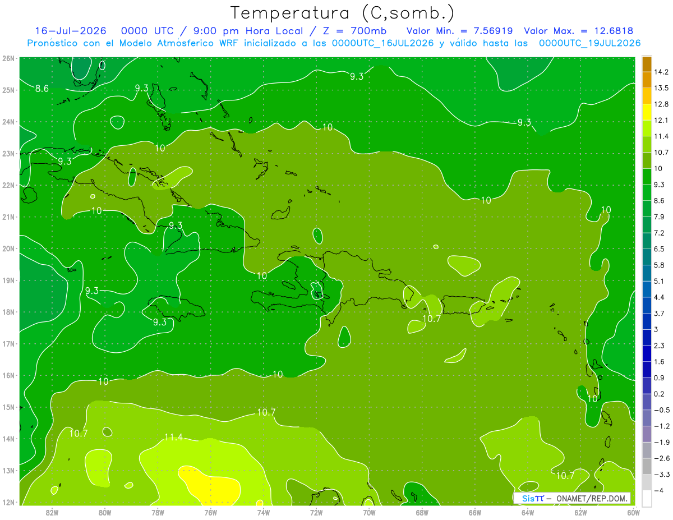Pick the orange-brown top swatch above 14.2
This screenshot has width=673, height=520.
click(647, 64)
